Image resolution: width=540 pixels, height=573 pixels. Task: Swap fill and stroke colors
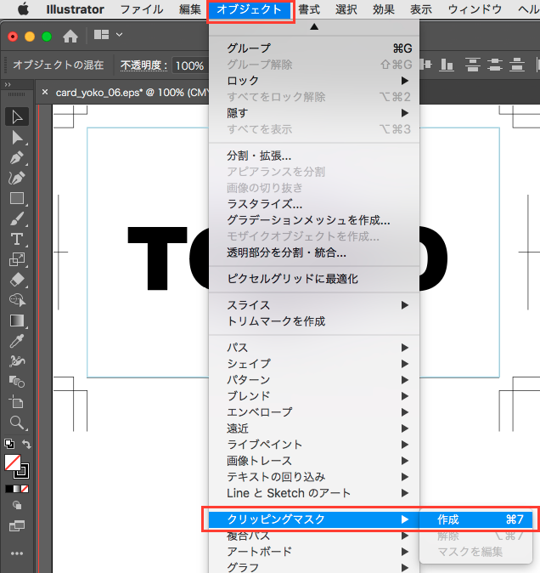point(27,444)
